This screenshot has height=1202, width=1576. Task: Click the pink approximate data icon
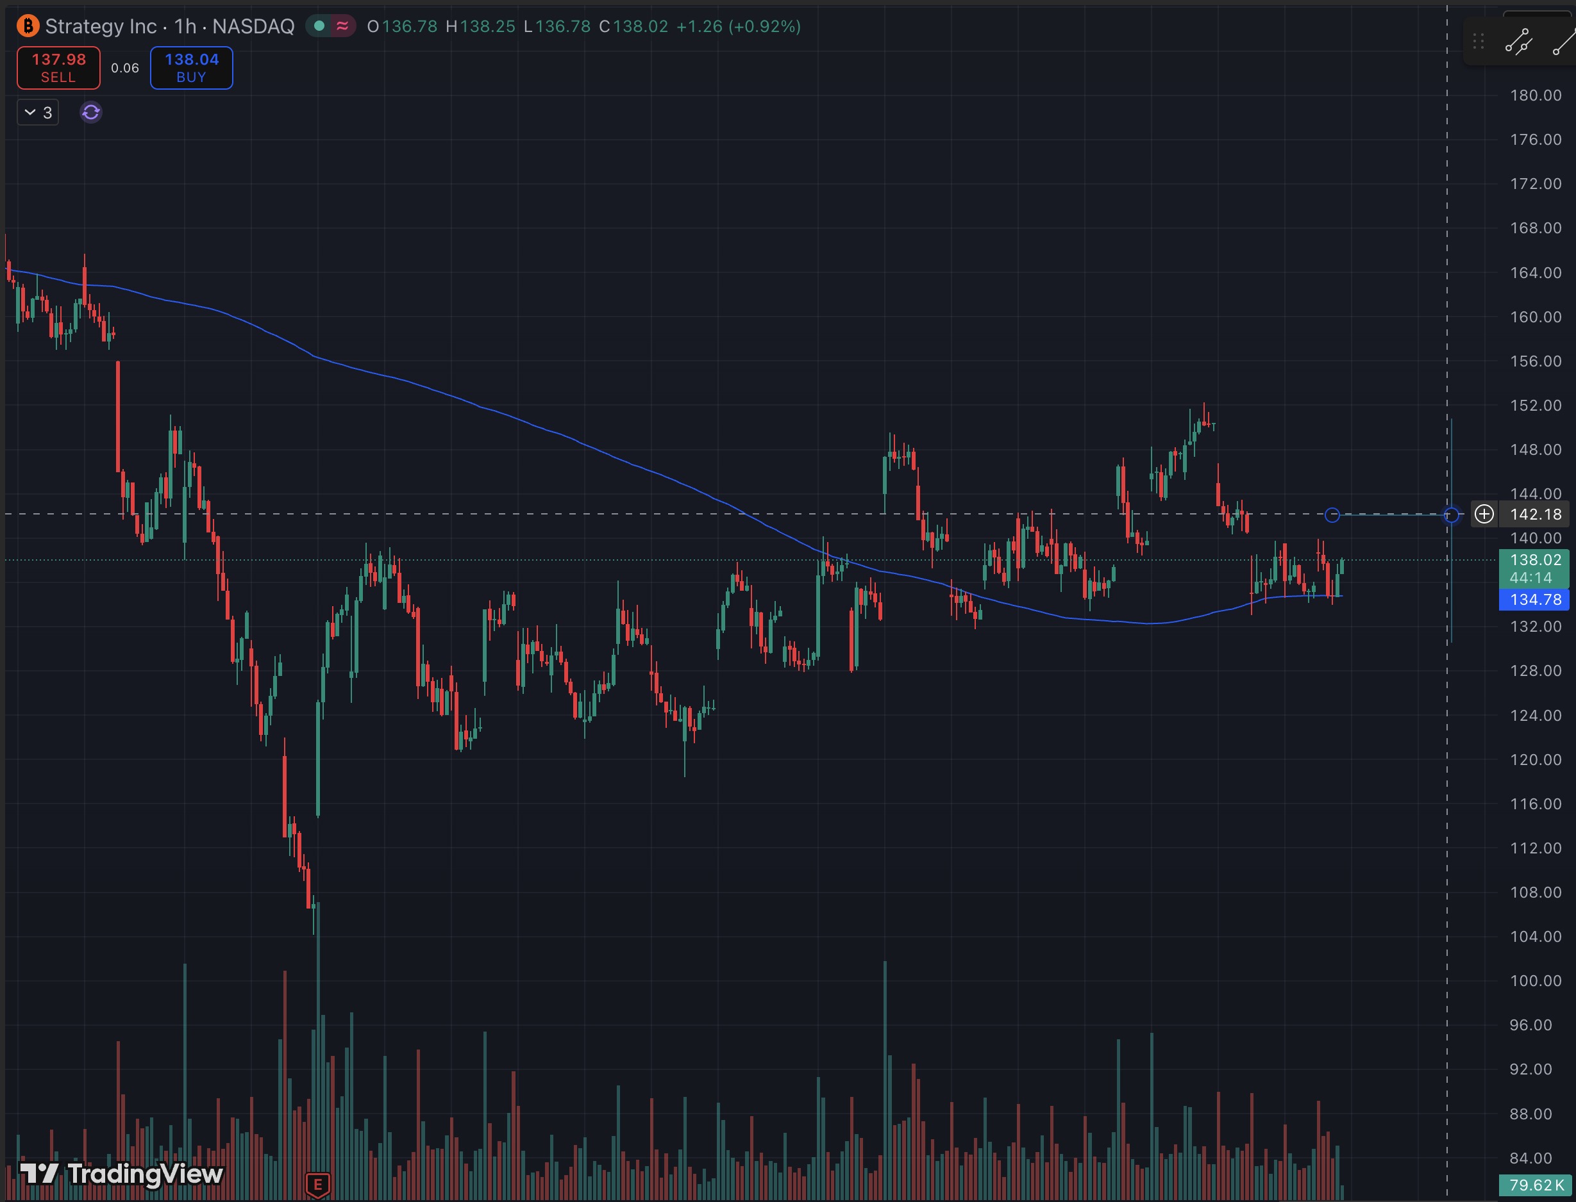(342, 26)
